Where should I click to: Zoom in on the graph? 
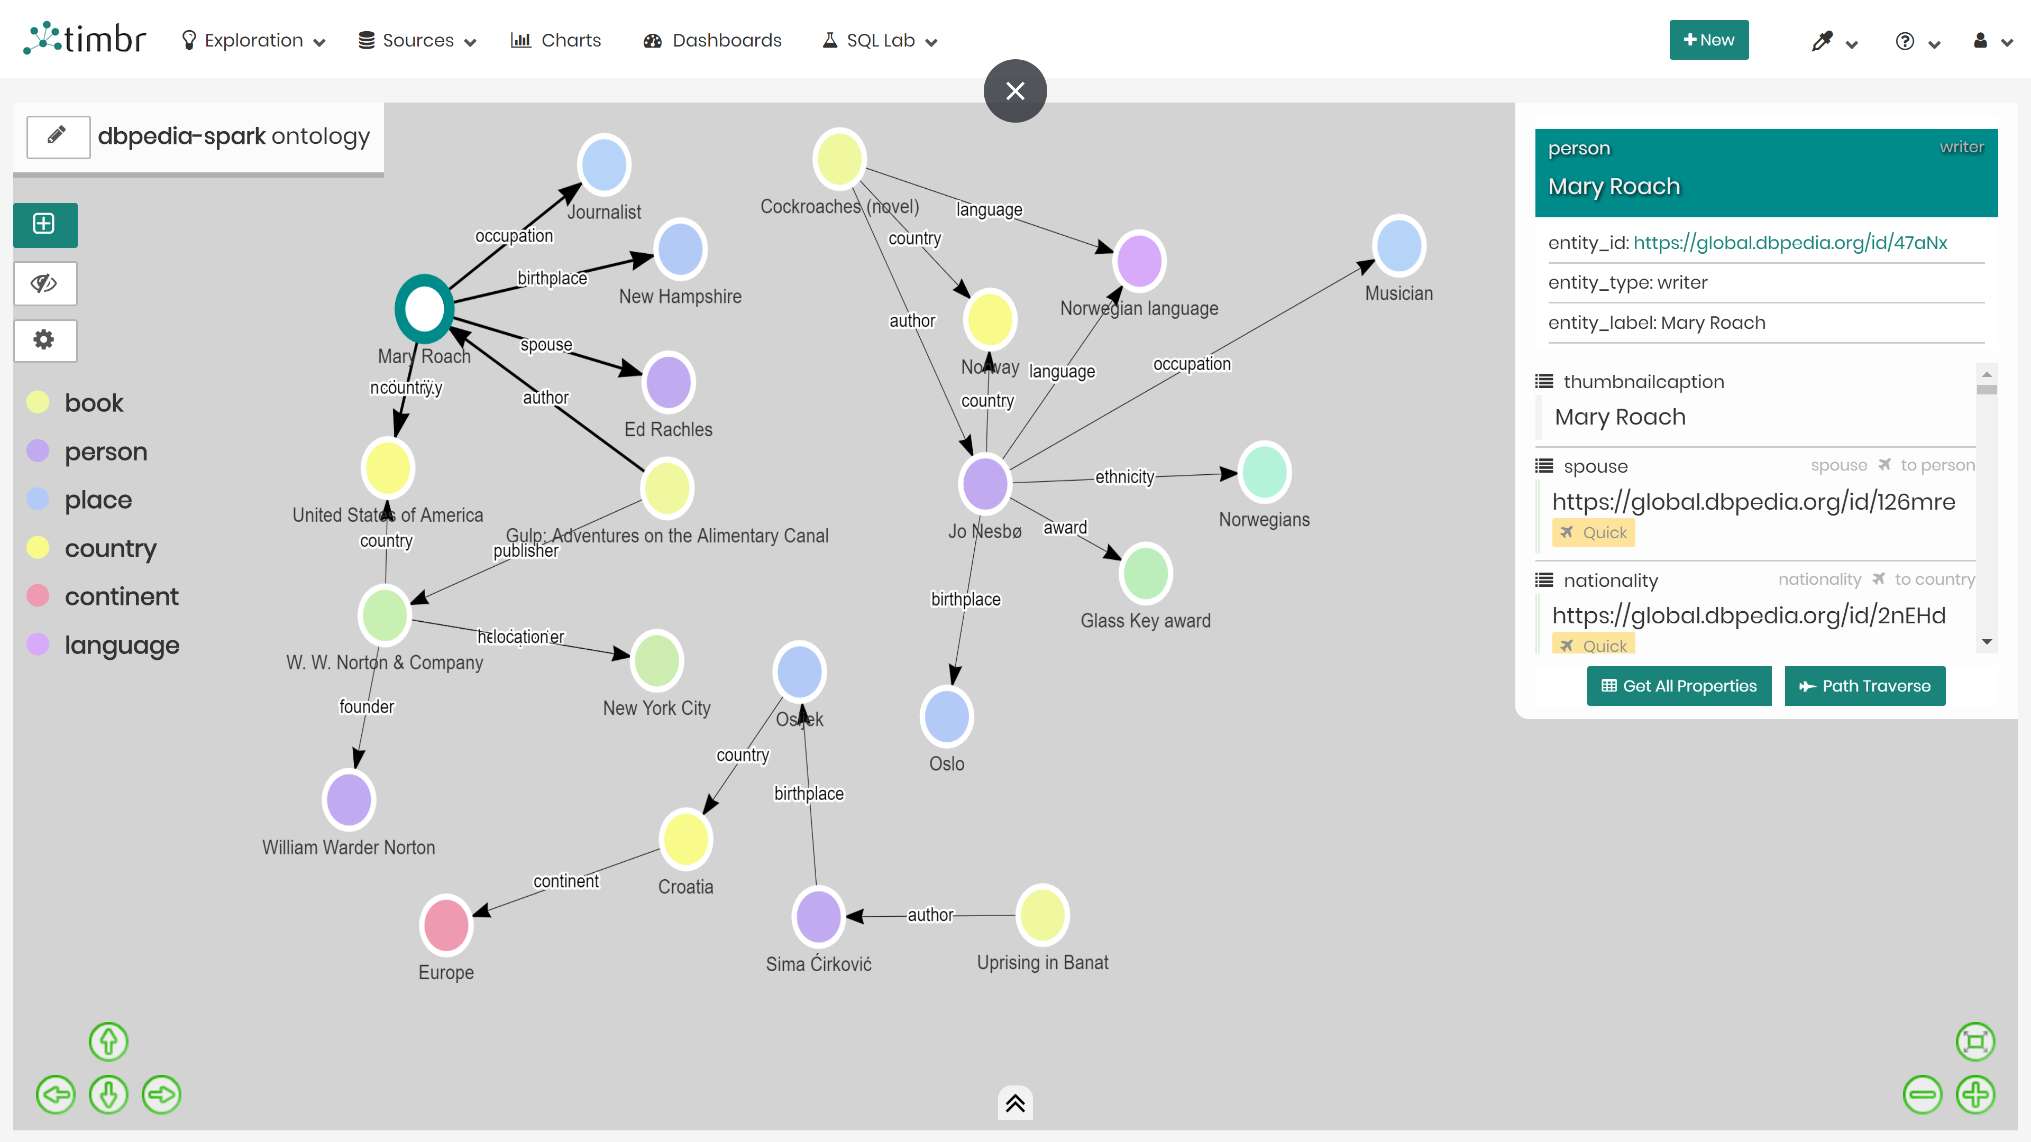pos(1978,1094)
